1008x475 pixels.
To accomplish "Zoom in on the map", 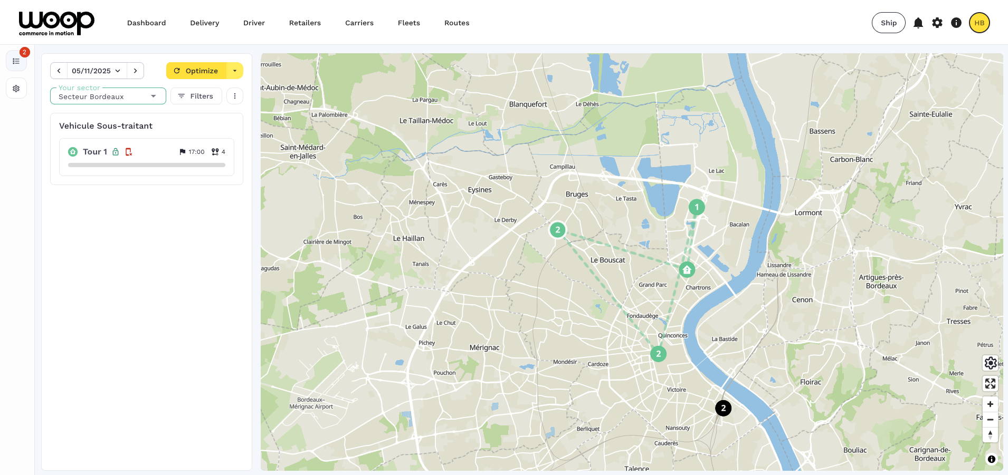I will (991, 404).
